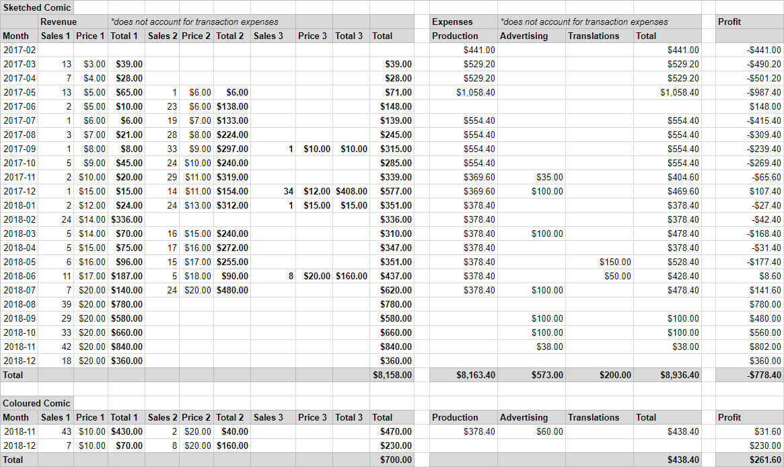Image resolution: width=784 pixels, height=467 pixels.
Task: Click the $560.00 profit cell for 2018-10
Action: 750,332
